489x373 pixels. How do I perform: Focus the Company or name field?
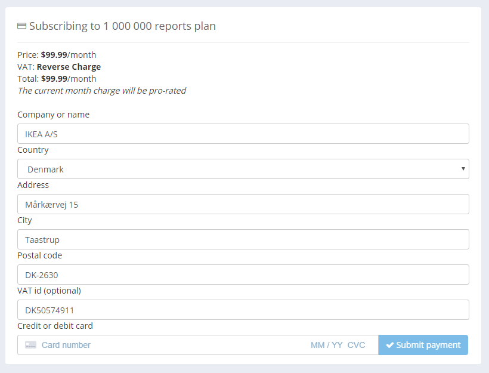[x=243, y=134]
